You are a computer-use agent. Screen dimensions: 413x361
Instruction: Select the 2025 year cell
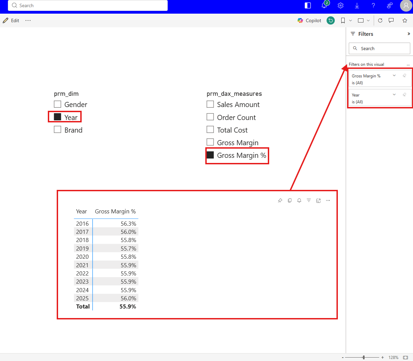[x=82, y=298]
